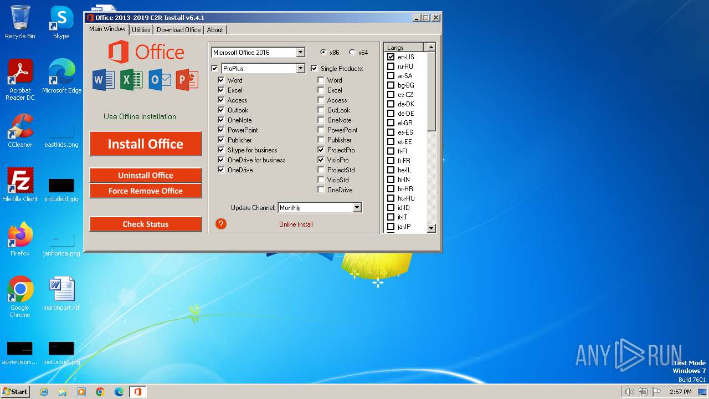Switch to the About tab
Image resolution: width=709 pixels, height=399 pixels.
point(215,30)
